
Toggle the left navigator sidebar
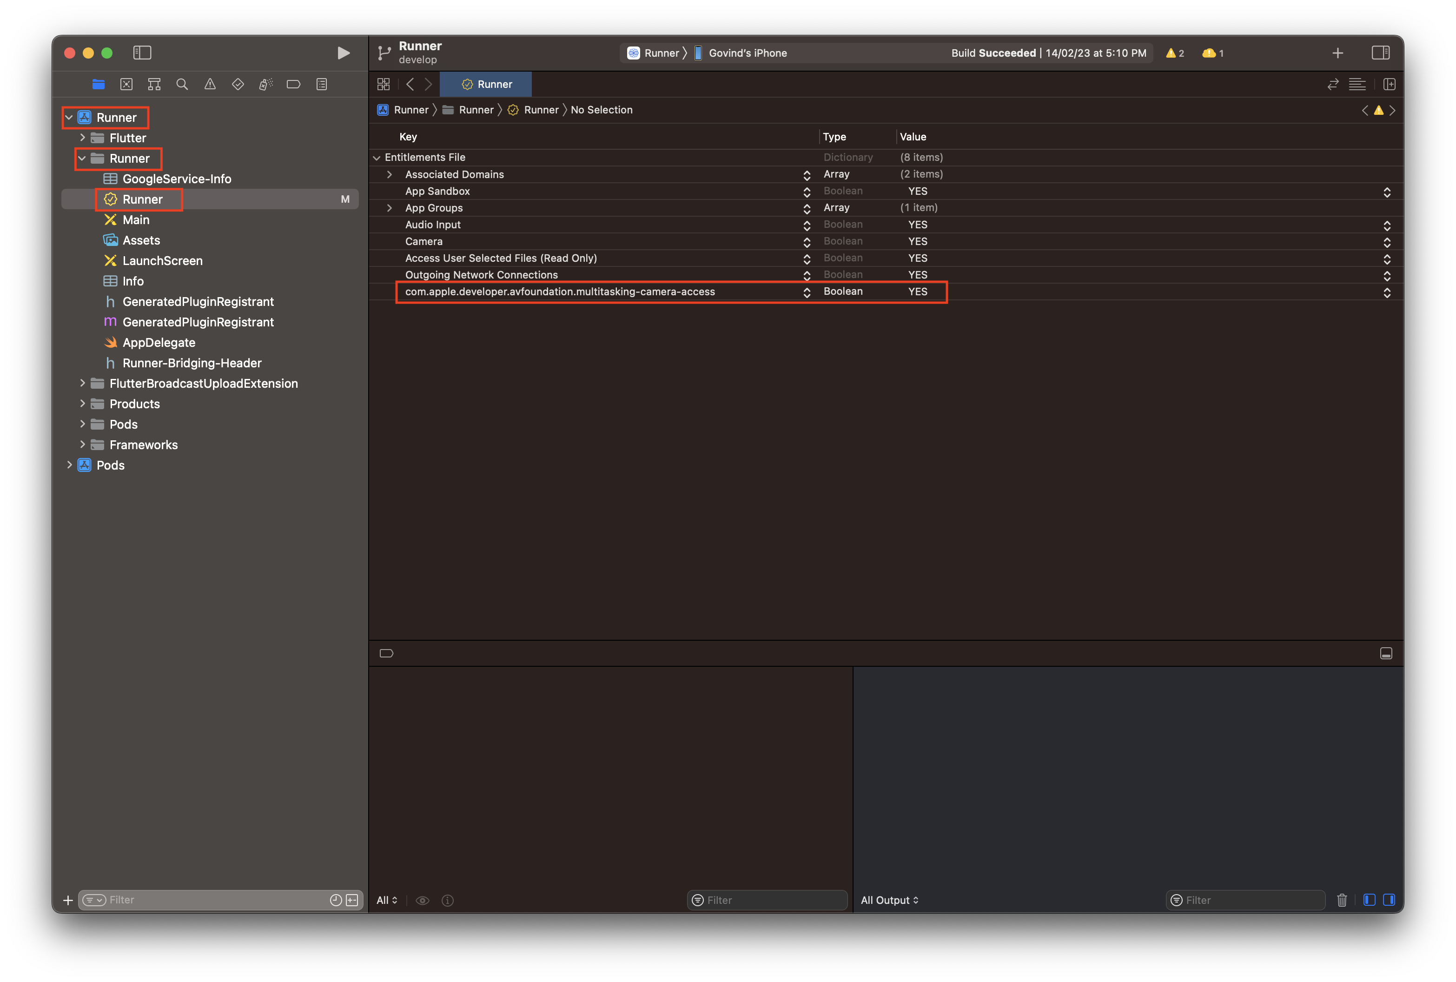click(x=142, y=53)
